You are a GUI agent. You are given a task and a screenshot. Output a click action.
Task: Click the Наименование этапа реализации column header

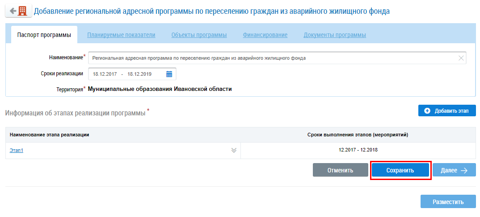[x=49, y=135]
